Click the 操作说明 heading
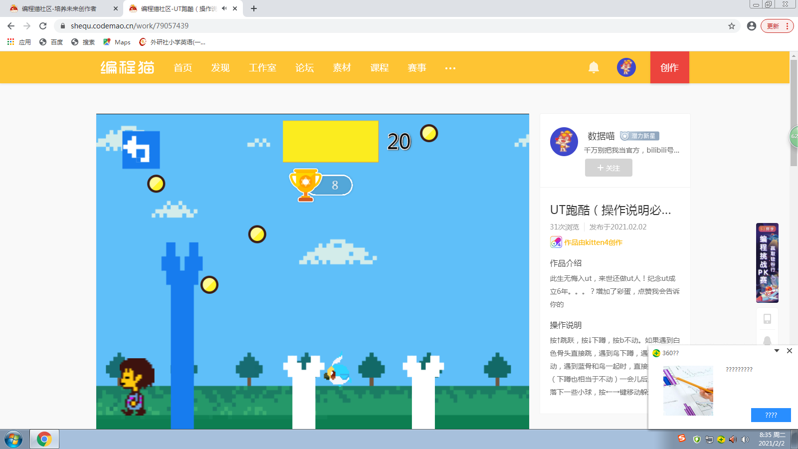 (x=566, y=325)
